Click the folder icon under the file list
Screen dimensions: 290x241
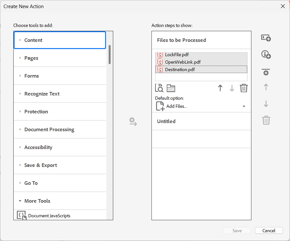click(171, 88)
